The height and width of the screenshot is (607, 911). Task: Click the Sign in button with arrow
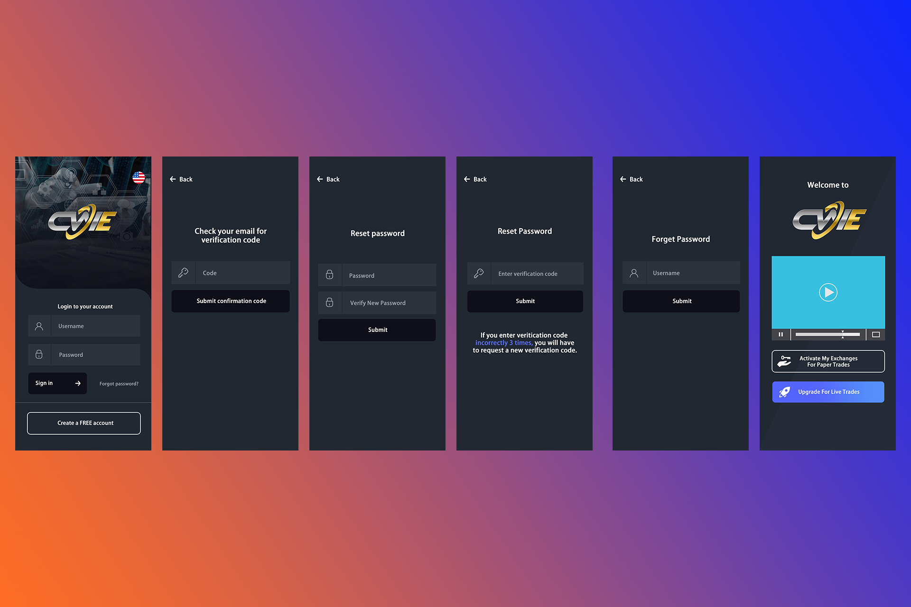[x=57, y=384]
